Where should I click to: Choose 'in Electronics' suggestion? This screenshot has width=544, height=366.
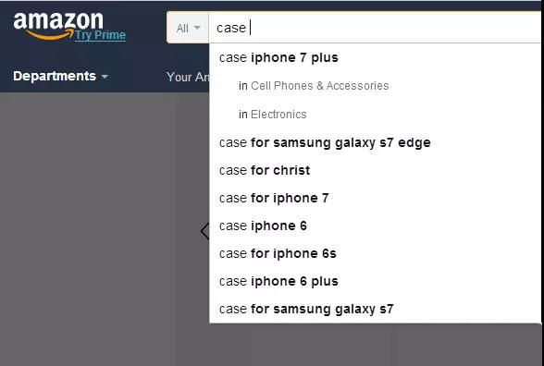point(376,114)
